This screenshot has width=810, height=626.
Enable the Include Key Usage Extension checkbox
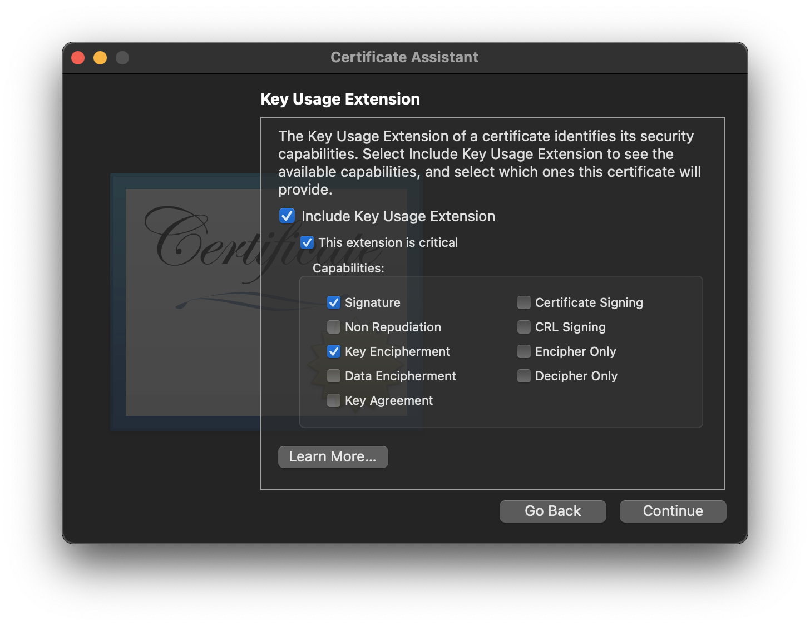pyautogui.click(x=287, y=216)
